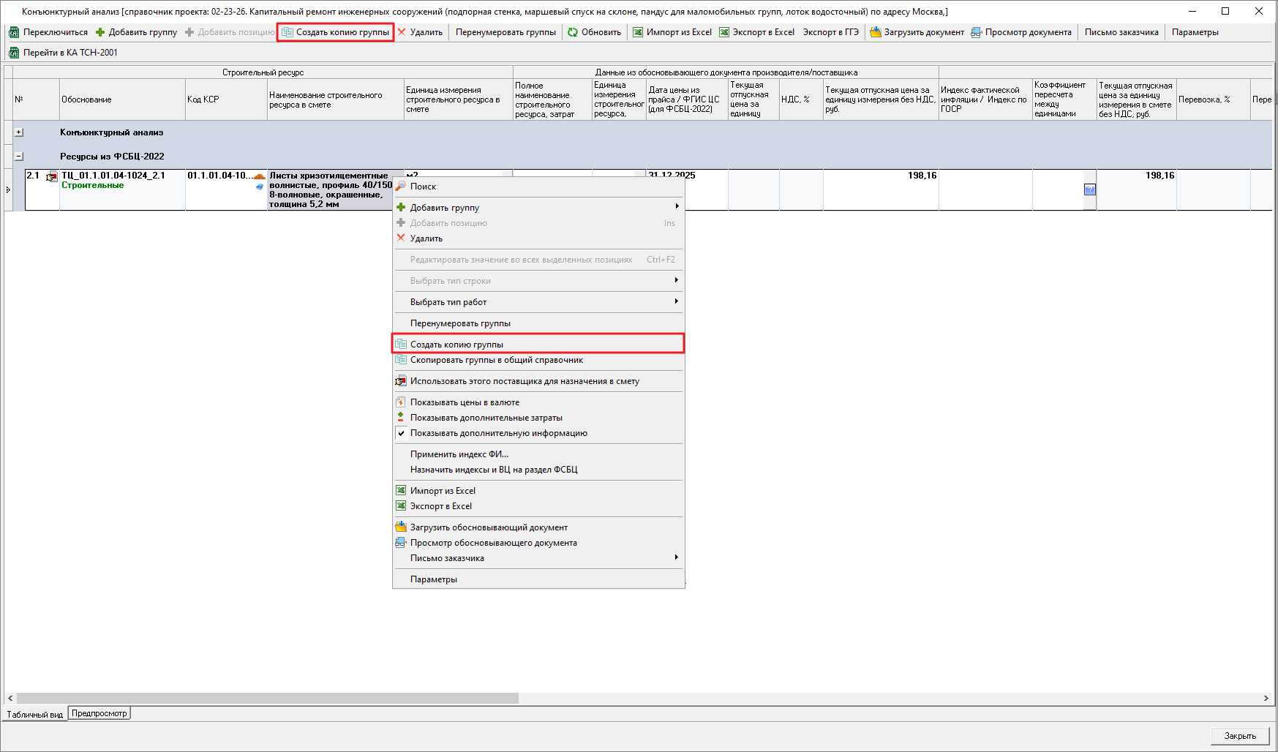Click Параметры in the top toolbar
Viewport: 1278px width, 752px height.
(1195, 32)
